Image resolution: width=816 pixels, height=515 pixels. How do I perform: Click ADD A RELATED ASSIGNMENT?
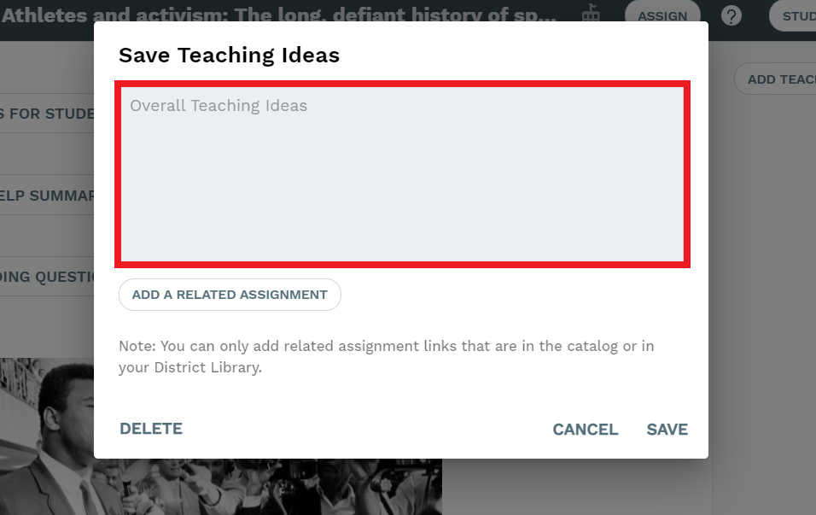pyautogui.click(x=230, y=295)
